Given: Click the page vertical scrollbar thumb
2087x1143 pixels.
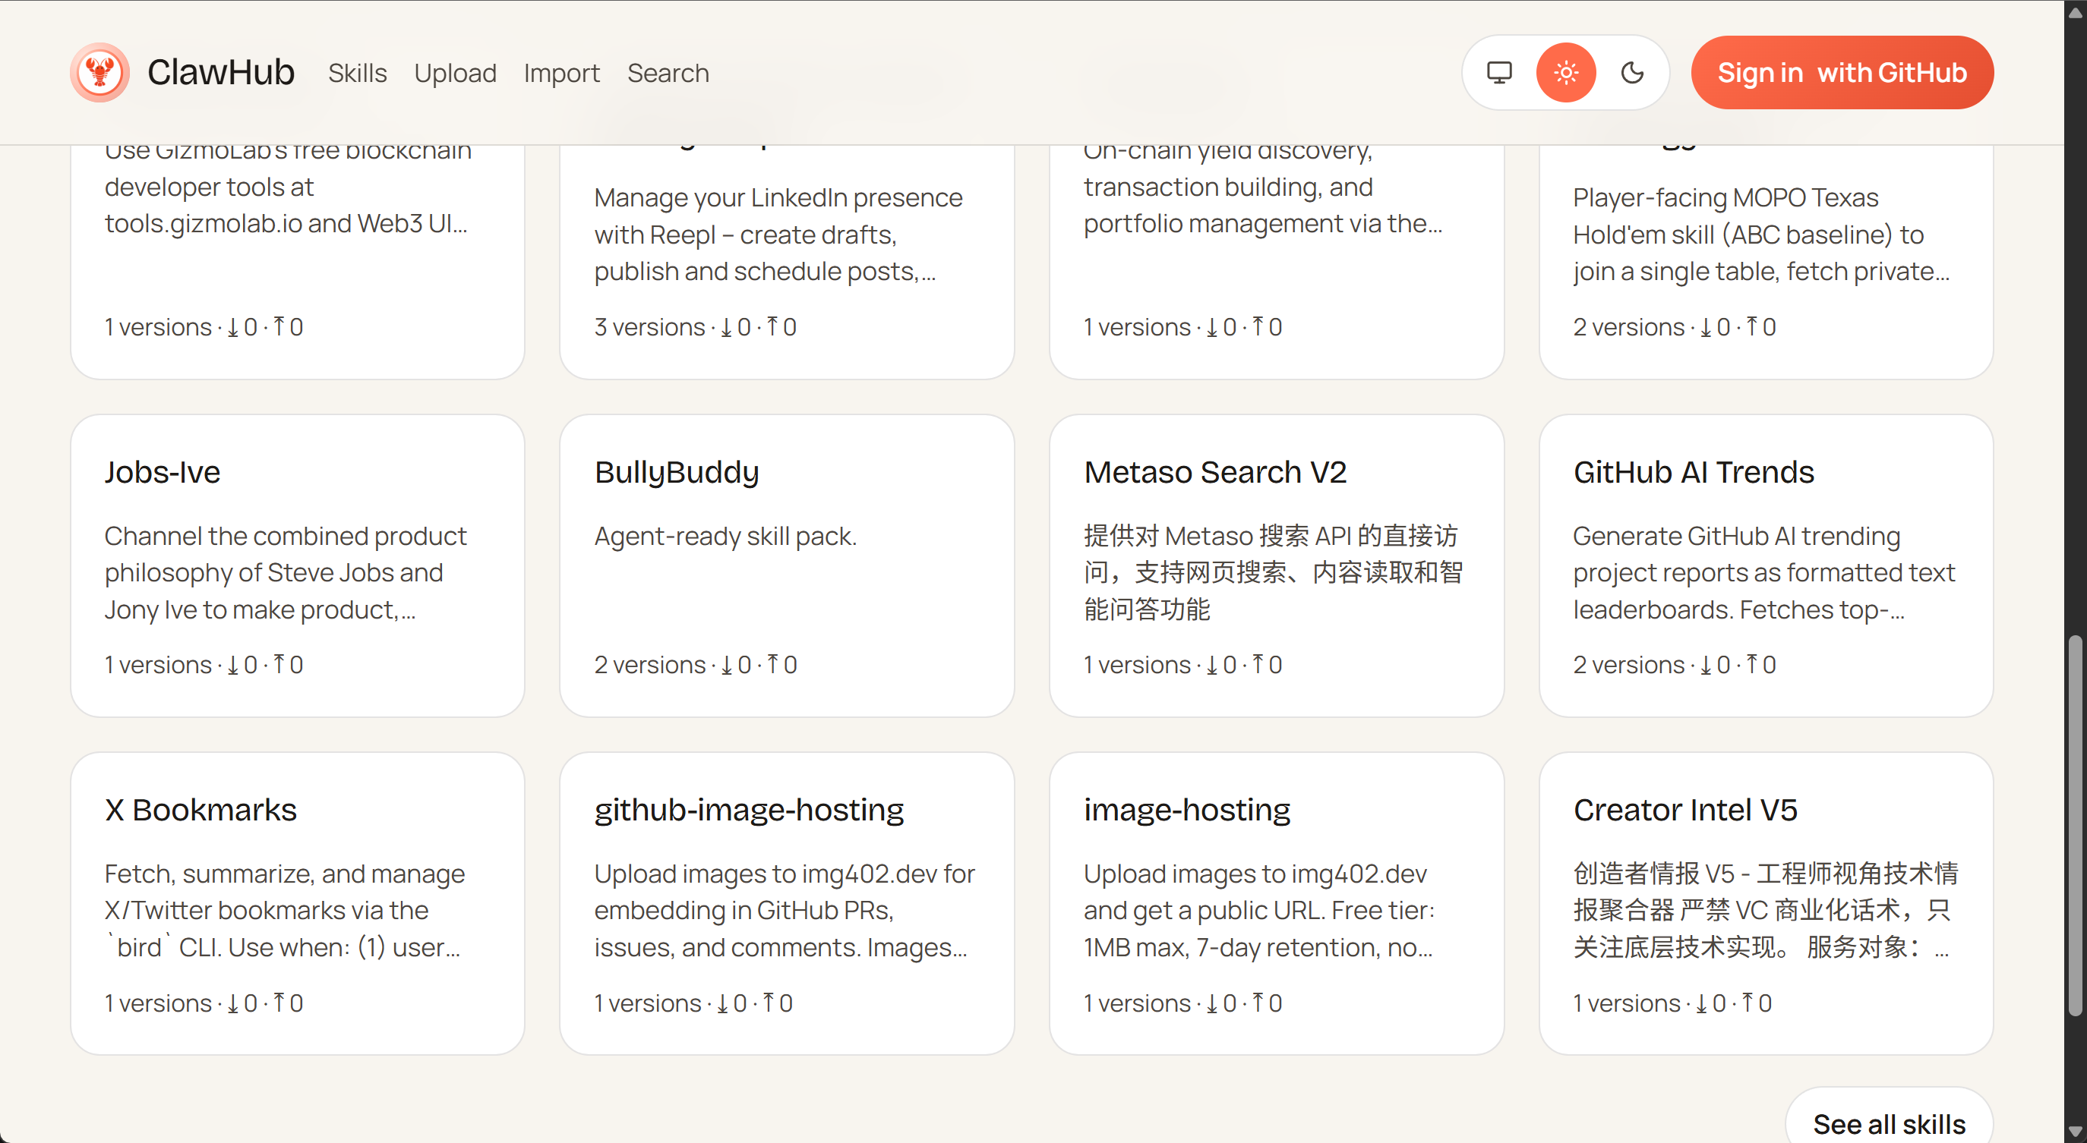Looking at the screenshot, I should click(2075, 826).
